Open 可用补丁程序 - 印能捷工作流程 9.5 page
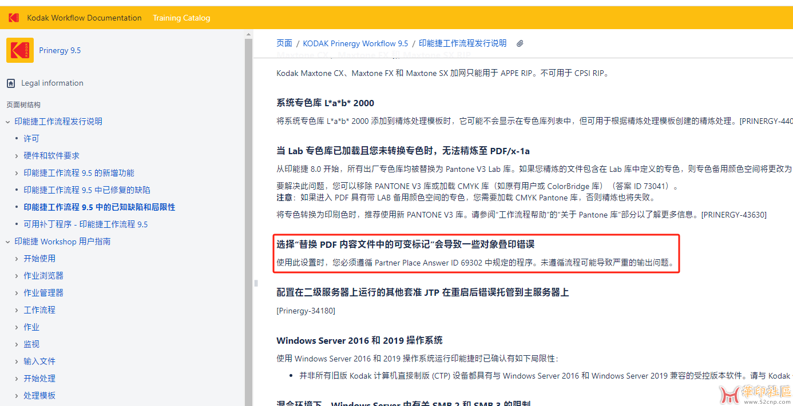 point(86,224)
